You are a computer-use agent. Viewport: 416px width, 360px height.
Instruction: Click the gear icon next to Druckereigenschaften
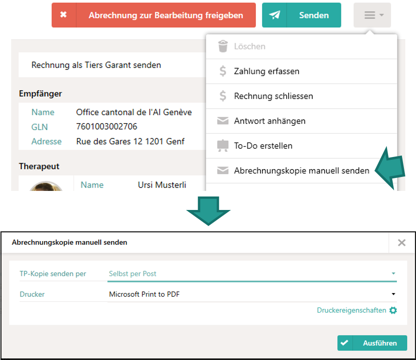[393, 310]
